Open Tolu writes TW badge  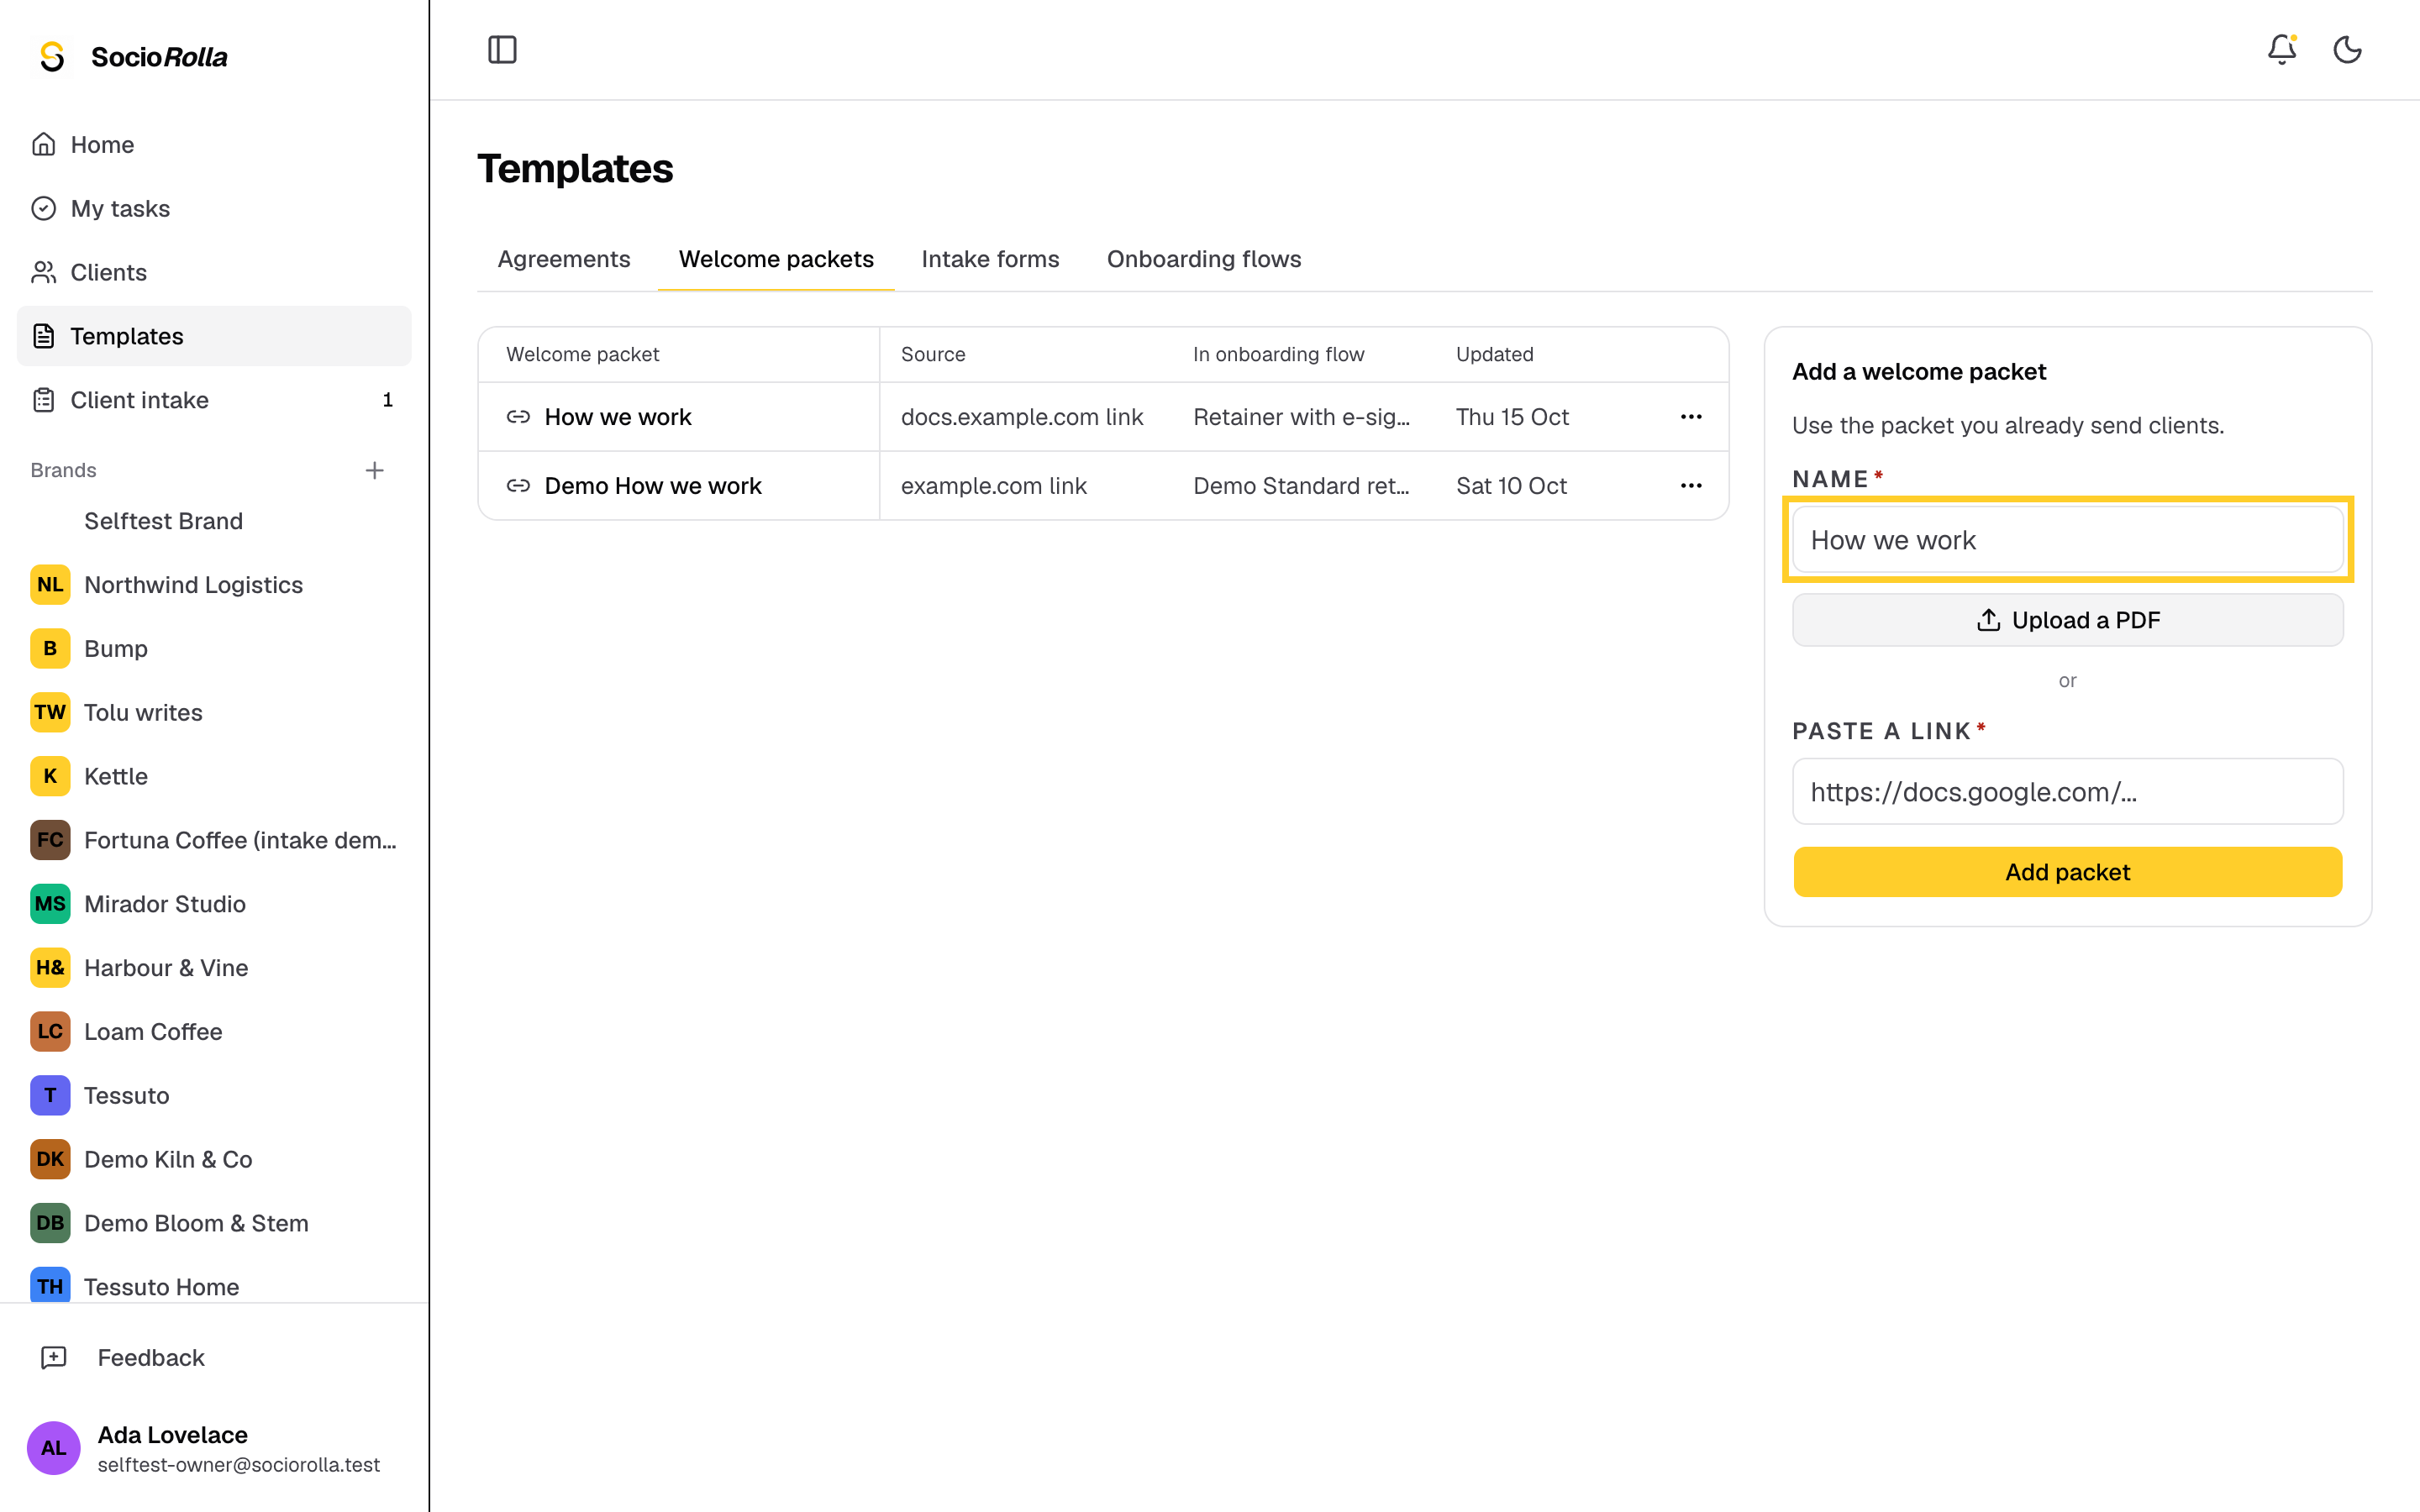(x=50, y=712)
